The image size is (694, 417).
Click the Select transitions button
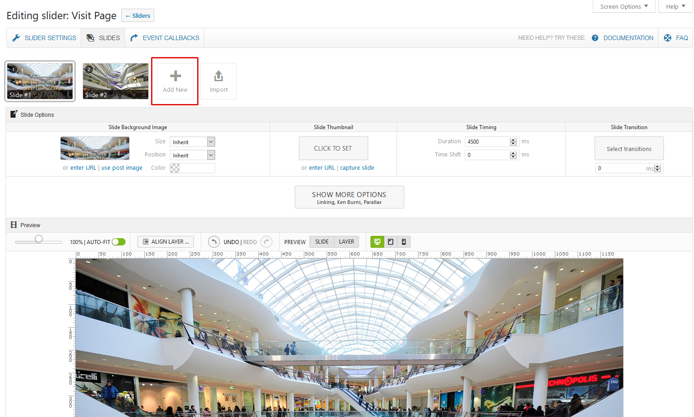click(x=629, y=149)
